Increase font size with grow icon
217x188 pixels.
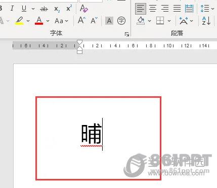pyautogui.click(x=81, y=21)
